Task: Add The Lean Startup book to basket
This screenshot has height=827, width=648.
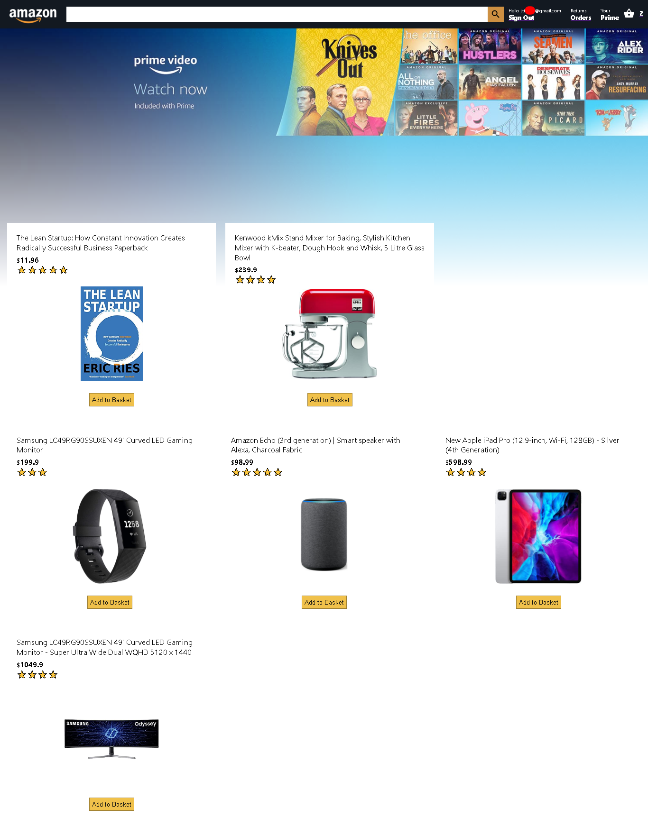Action: pyautogui.click(x=111, y=400)
